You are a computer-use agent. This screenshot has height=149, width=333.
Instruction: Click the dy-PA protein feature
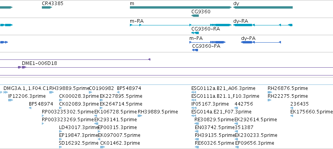click(261, 42)
